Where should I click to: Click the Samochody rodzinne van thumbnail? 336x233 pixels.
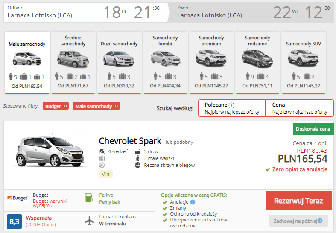(257, 58)
